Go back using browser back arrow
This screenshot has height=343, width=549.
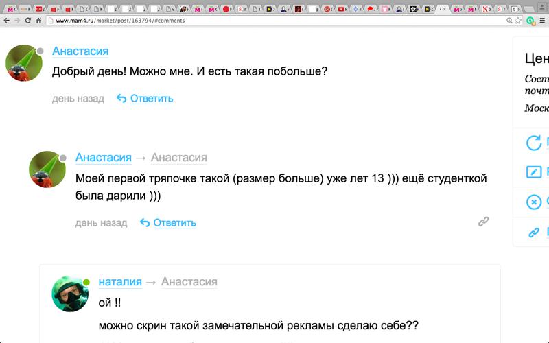pyautogui.click(x=6, y=21)
